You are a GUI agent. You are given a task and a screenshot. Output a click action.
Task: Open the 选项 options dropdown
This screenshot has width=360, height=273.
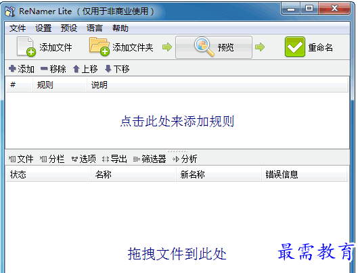click(84, 159)
